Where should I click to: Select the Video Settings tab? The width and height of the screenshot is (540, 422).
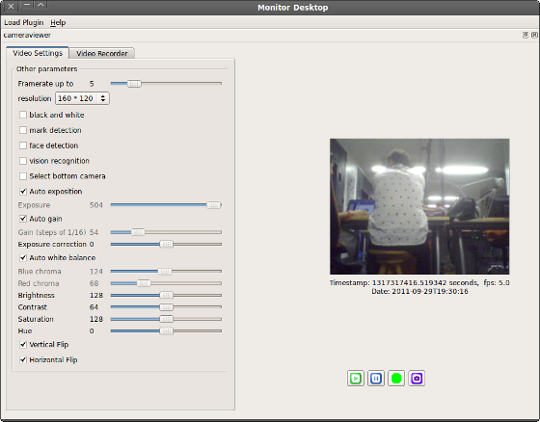(38, 53)
